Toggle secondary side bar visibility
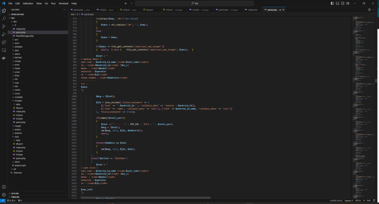The width and height of the screenshot is (379, 204). point(343,3)
